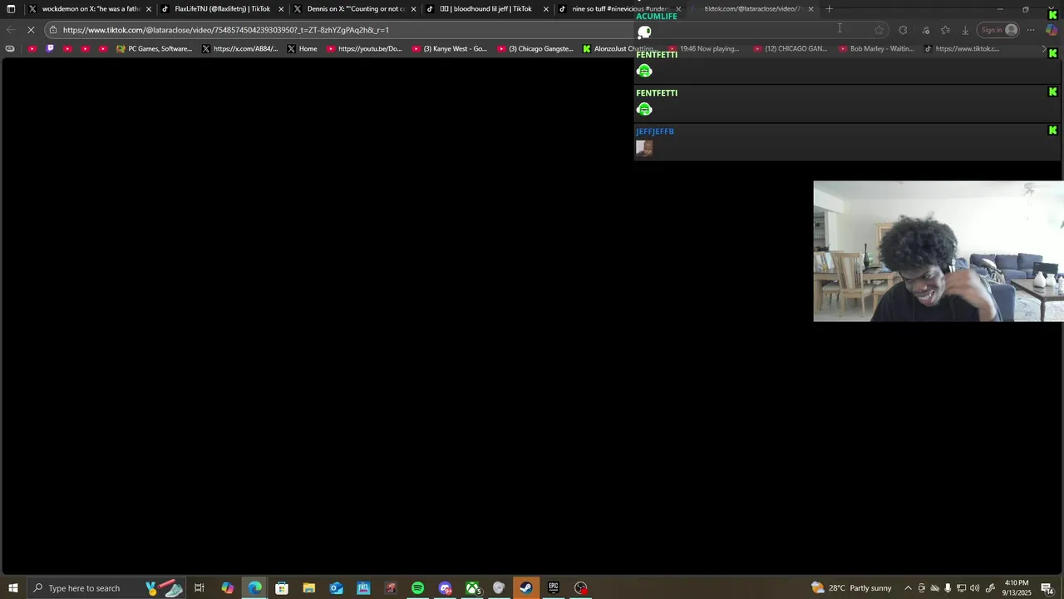Close the Dennis on X tab

click(413, 9)
